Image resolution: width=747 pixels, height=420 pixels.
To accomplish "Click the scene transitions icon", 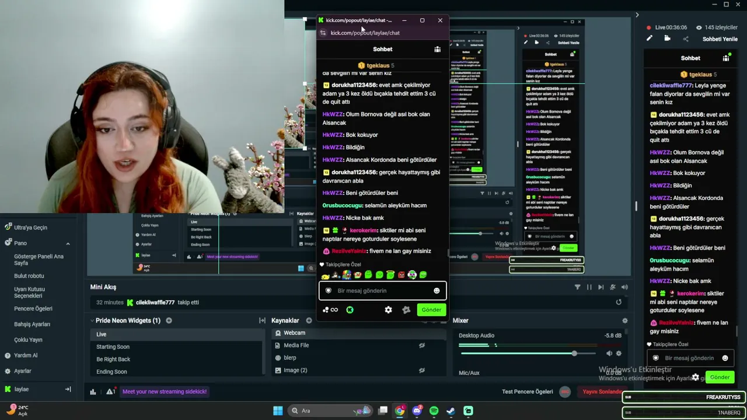I will point(262,320).
